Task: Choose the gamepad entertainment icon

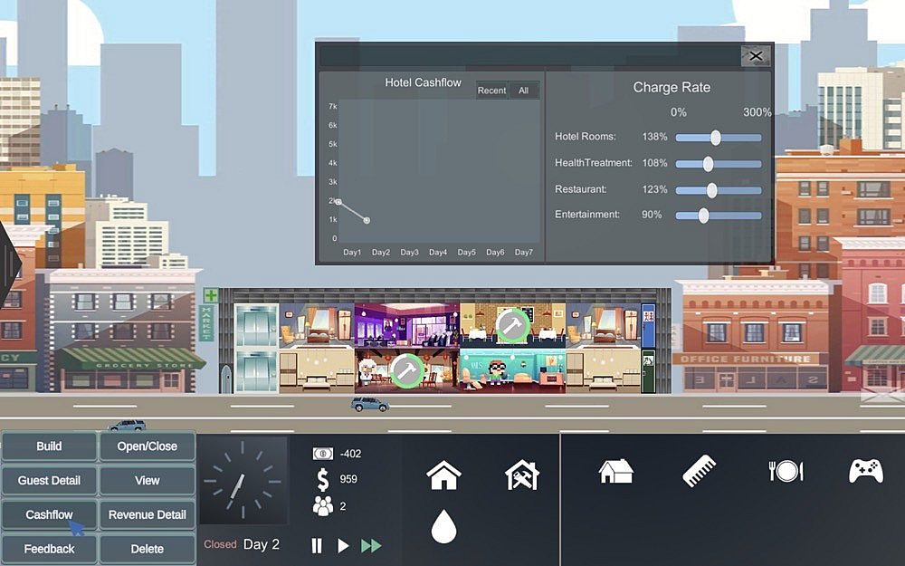Action: [866, 471]
